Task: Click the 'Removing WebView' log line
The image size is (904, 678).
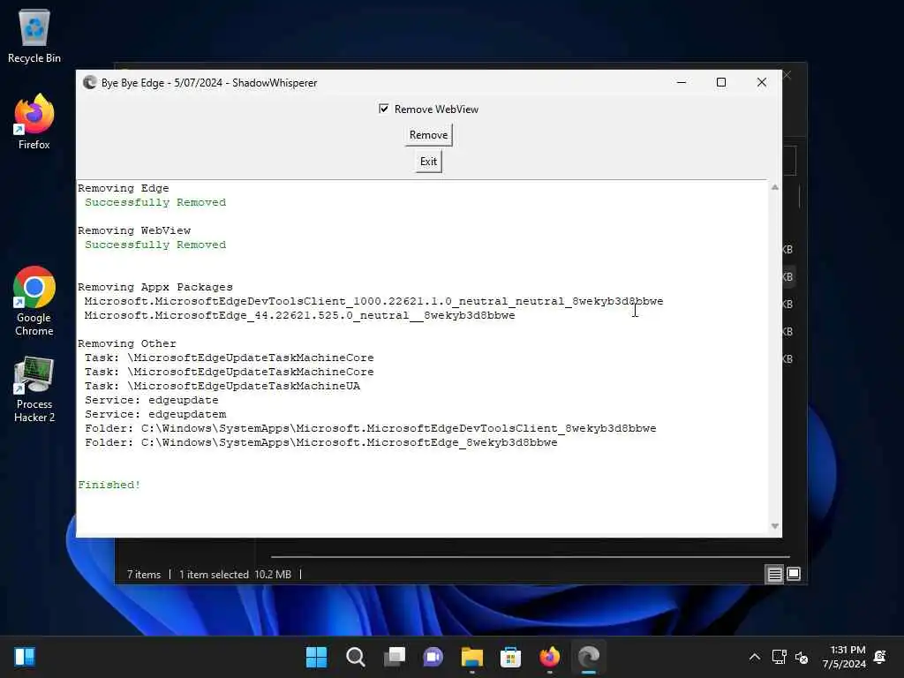Action: 134,230
